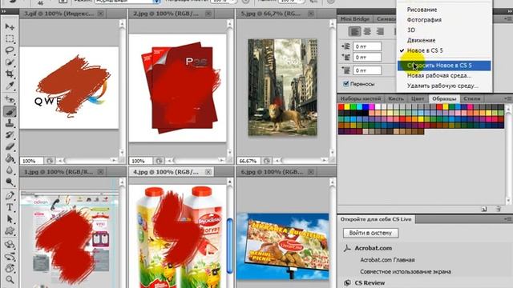Image resolution: width=513 pixels, height=288 pixels.
Task: Open status info menu of 3.gif window
Action: coord(50,161)
